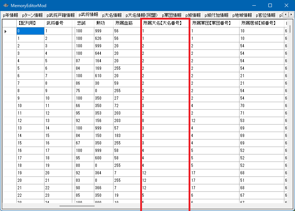Viewport: 295px width, 211px height.
Task: Select the p軍団情報 tab
Action: point(172,15)
